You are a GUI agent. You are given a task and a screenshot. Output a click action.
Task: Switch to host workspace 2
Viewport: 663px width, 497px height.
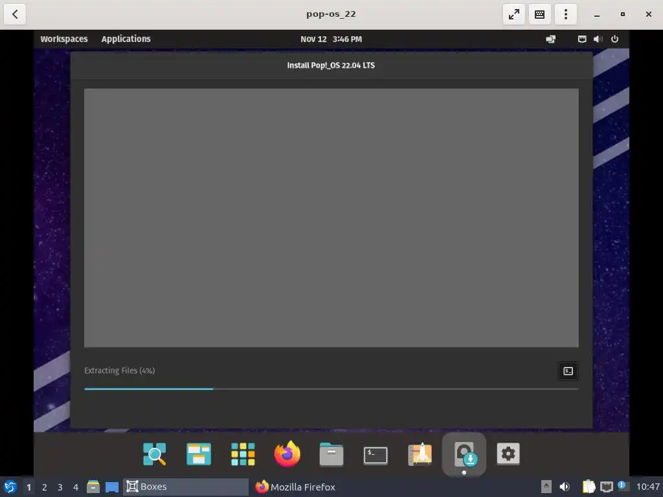(x=45, y=487)
